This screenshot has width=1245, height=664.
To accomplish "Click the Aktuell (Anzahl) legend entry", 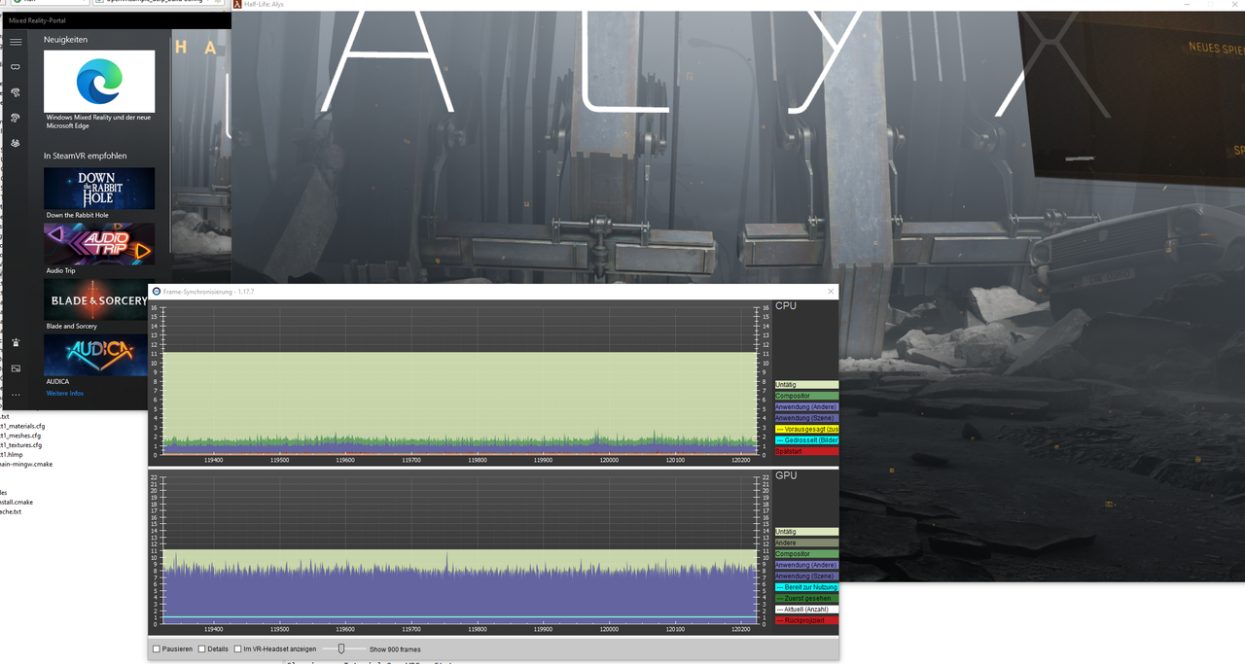I will 806,610.
